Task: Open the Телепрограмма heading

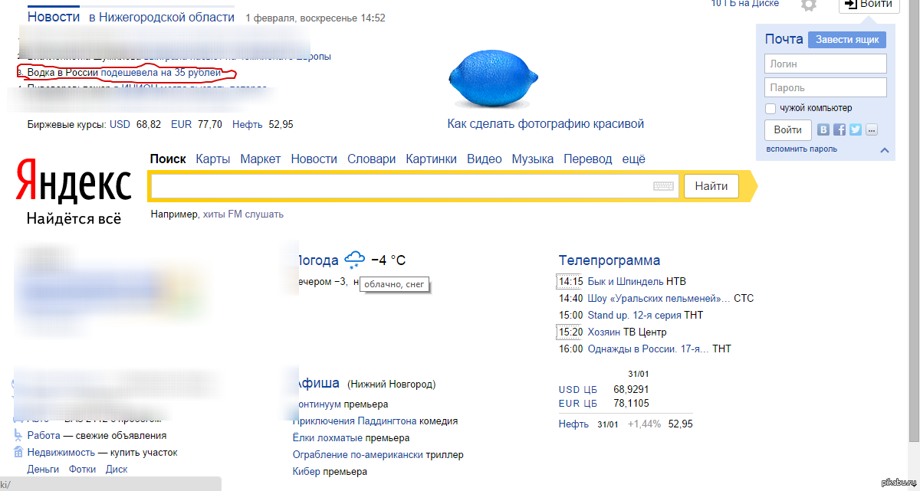Action: pos(609,260)
